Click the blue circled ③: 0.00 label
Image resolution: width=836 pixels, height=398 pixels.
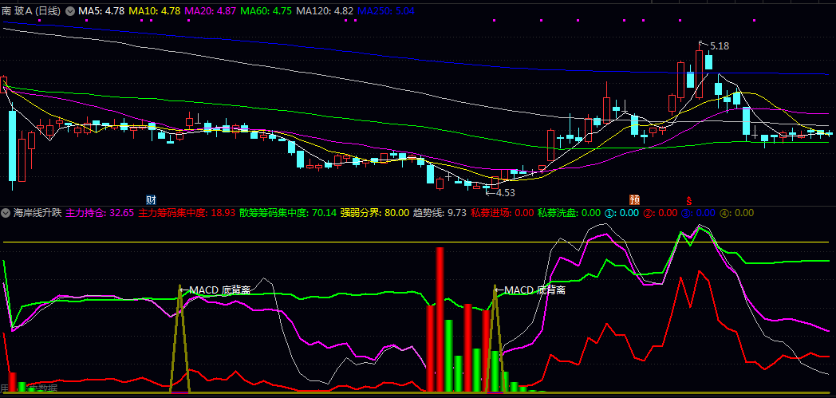pyautogui.click(x=698, y=213)
